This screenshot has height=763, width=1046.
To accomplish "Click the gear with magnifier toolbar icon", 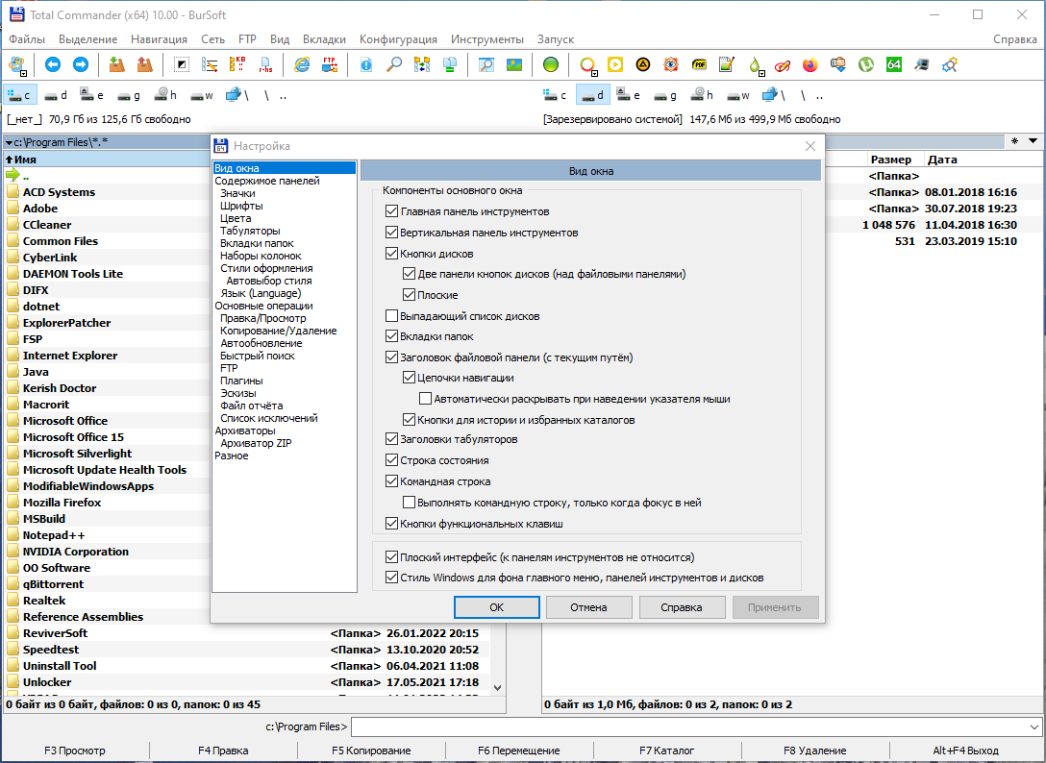I will point(949,64).
